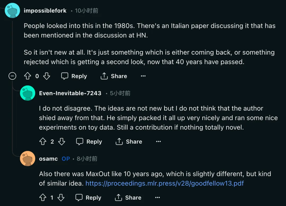Reply to Even-Inevitable-7243's comment

tap(89, 142)
